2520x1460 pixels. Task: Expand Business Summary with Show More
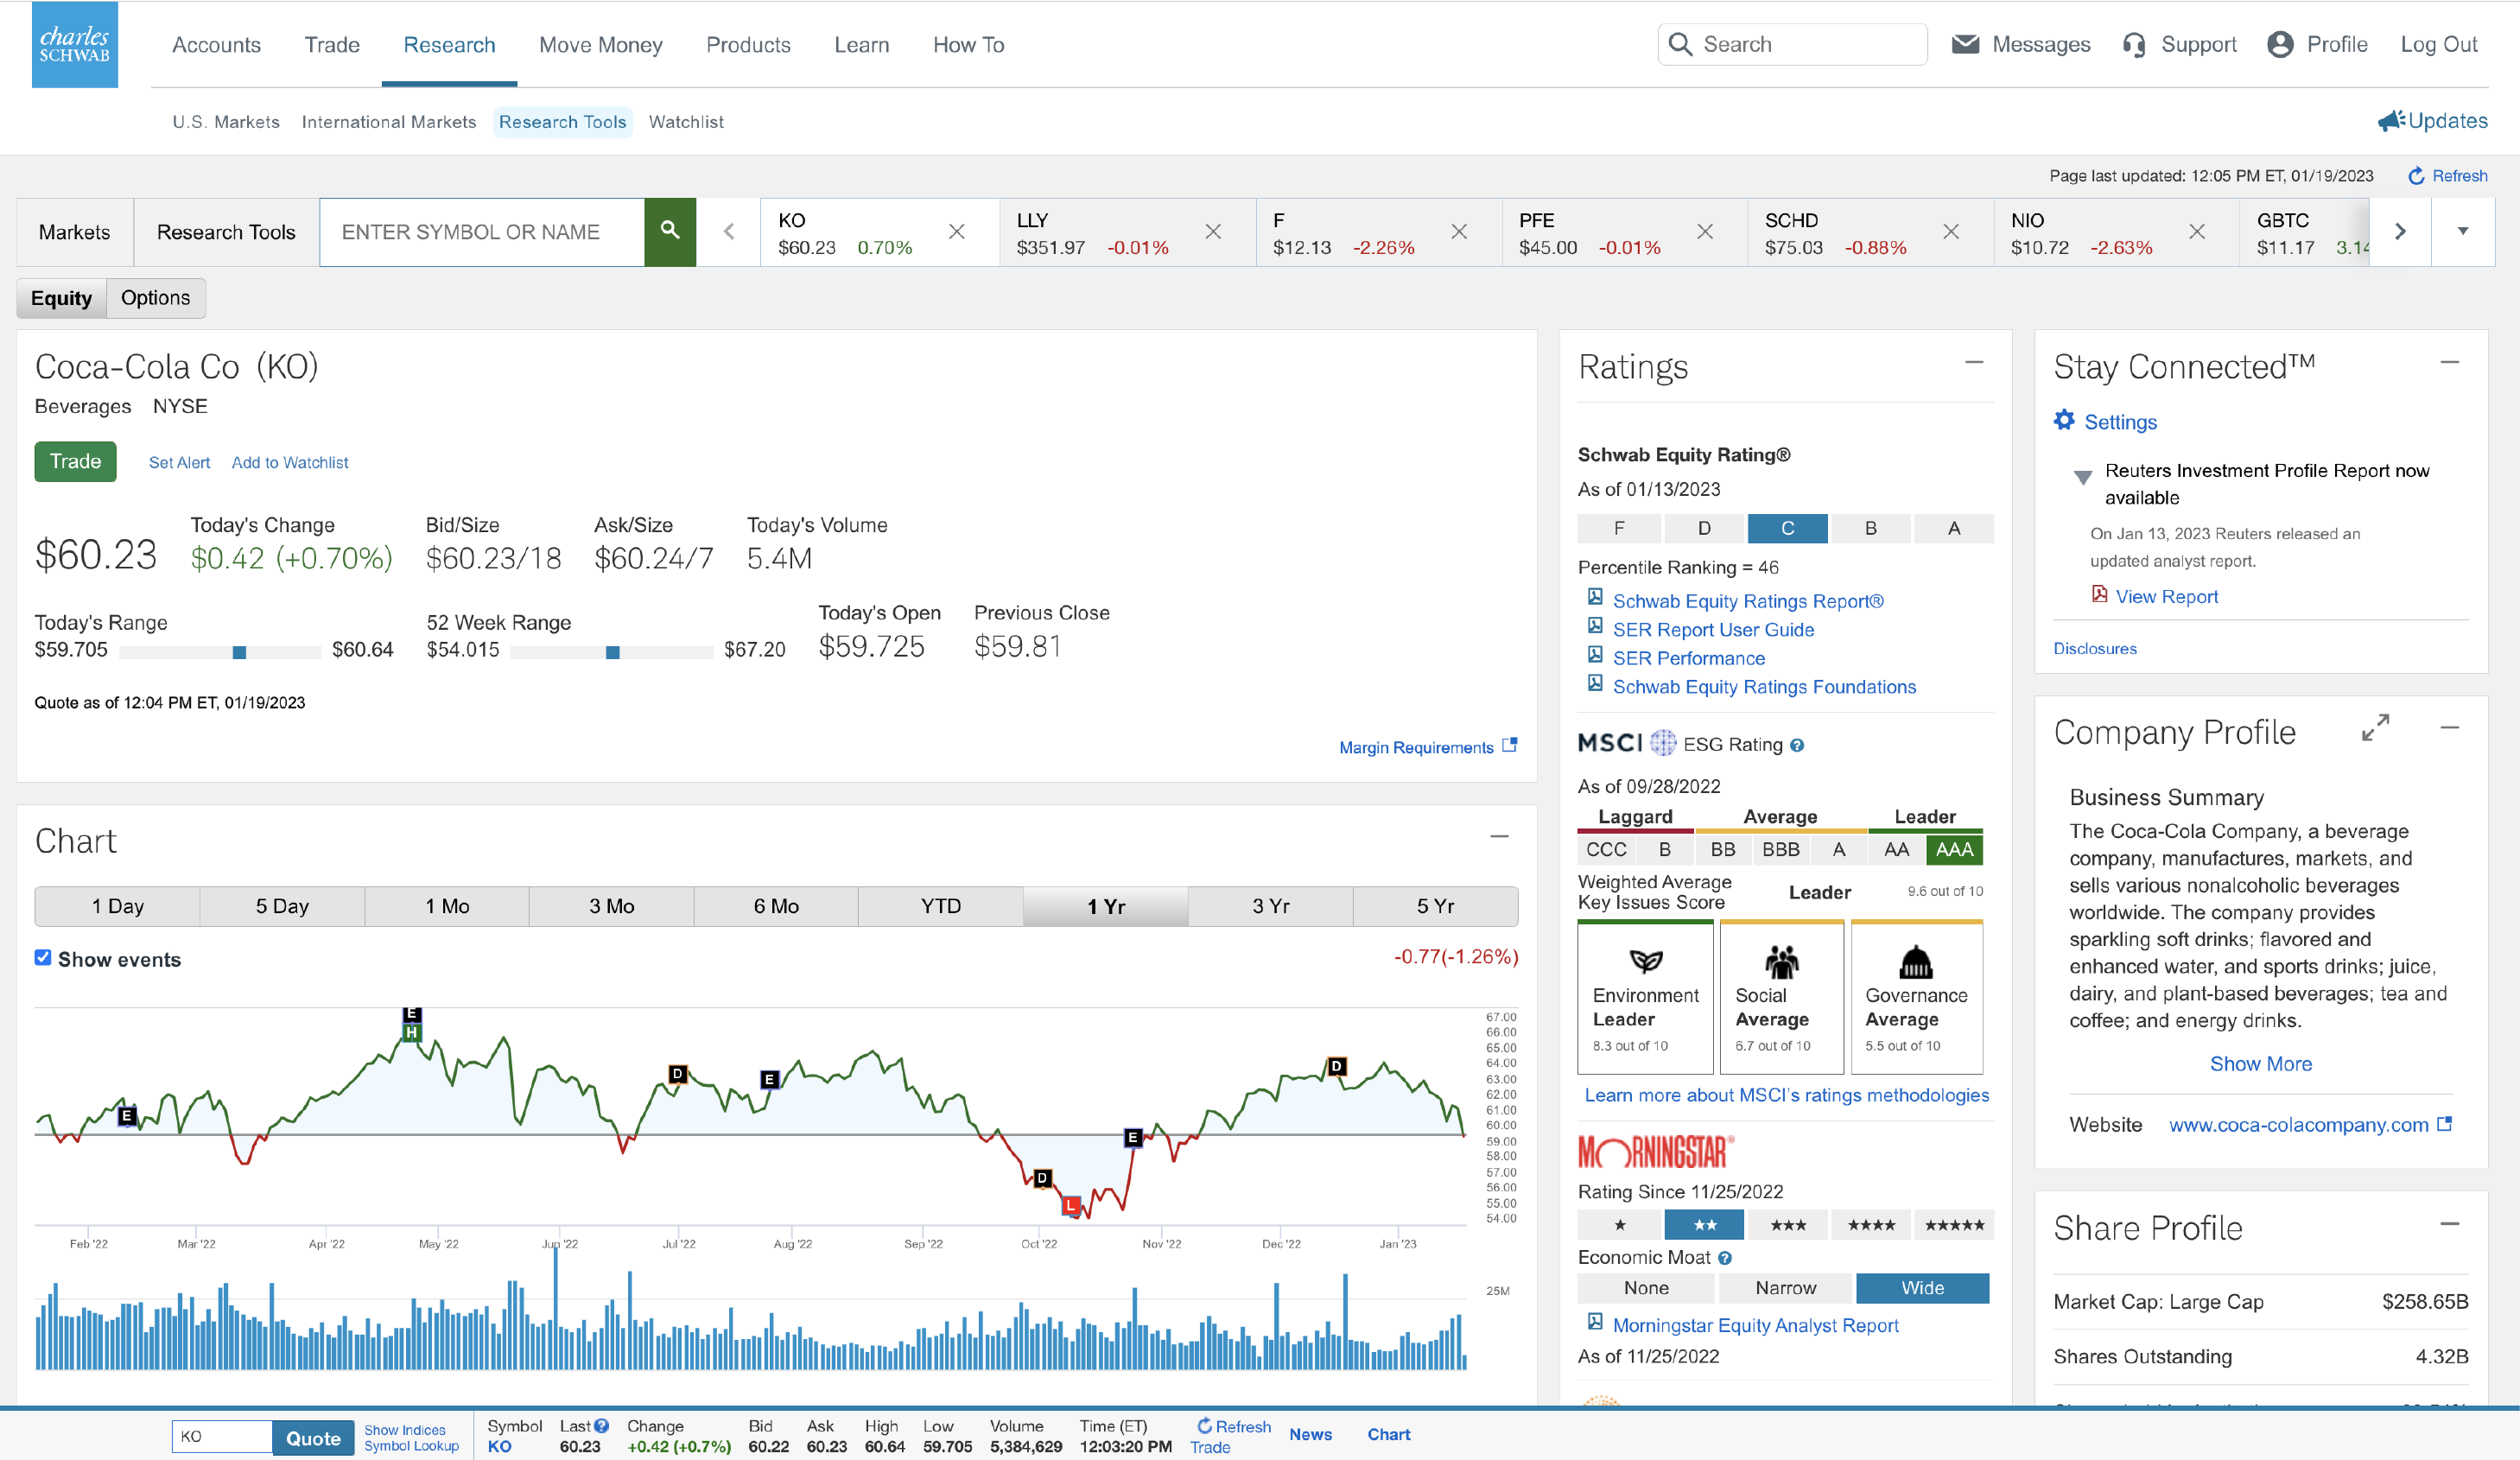(x=2261, y=1064)
